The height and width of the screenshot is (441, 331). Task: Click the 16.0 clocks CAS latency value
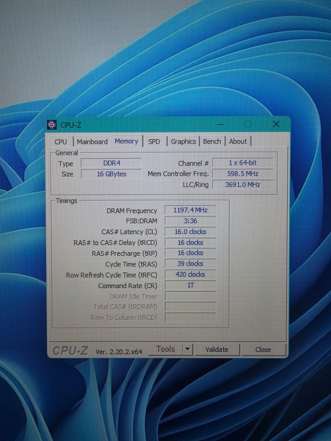coord(190,232)
